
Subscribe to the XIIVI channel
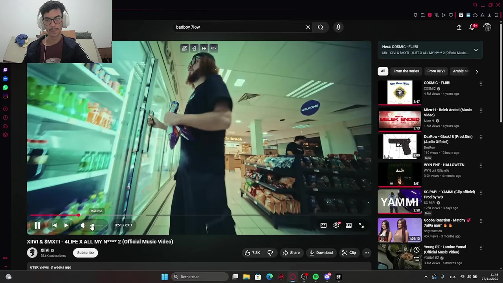click(85, 253)
